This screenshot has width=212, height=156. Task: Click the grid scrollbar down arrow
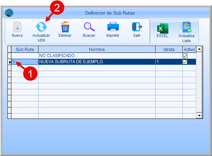point(199,115)
